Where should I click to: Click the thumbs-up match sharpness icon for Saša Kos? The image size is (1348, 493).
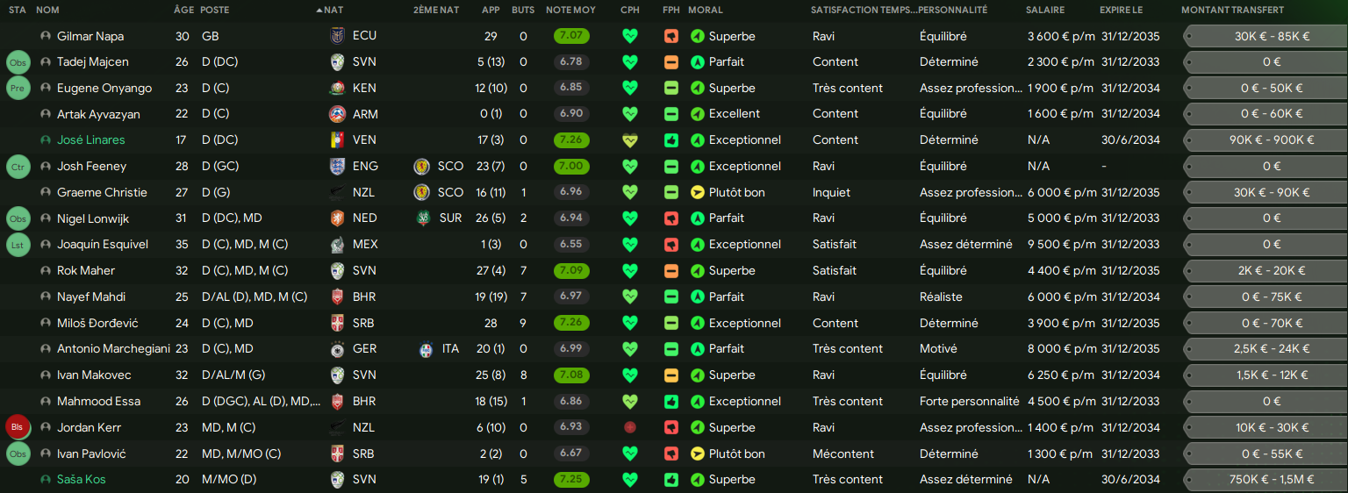(x=670, y=480)
